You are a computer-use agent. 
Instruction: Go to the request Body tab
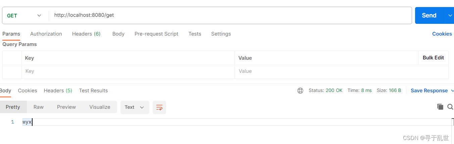coord(118,34)
